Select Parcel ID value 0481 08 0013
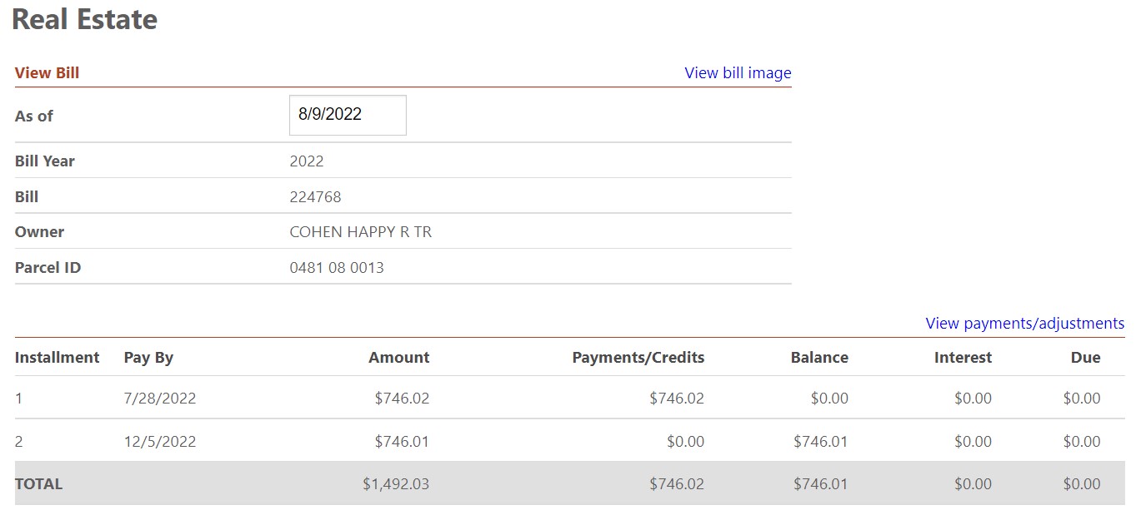 (x=337, y=268)
